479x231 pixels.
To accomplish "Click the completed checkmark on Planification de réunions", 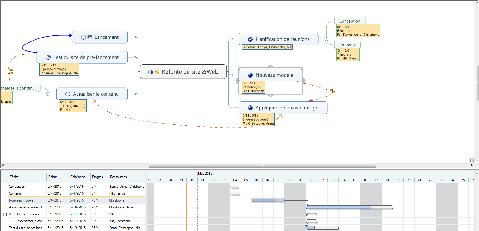I will (250, 39).
